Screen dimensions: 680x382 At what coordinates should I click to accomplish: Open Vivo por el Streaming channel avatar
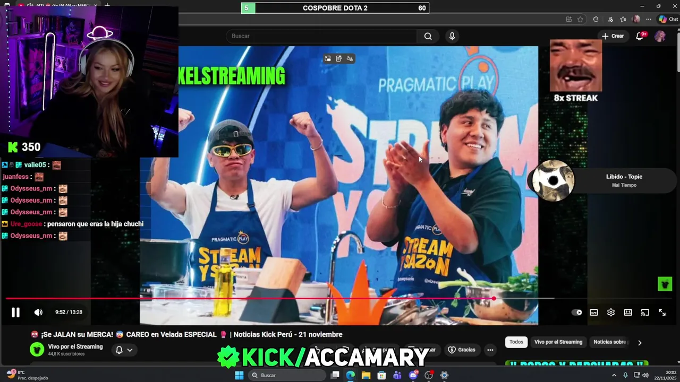point(37,350)
